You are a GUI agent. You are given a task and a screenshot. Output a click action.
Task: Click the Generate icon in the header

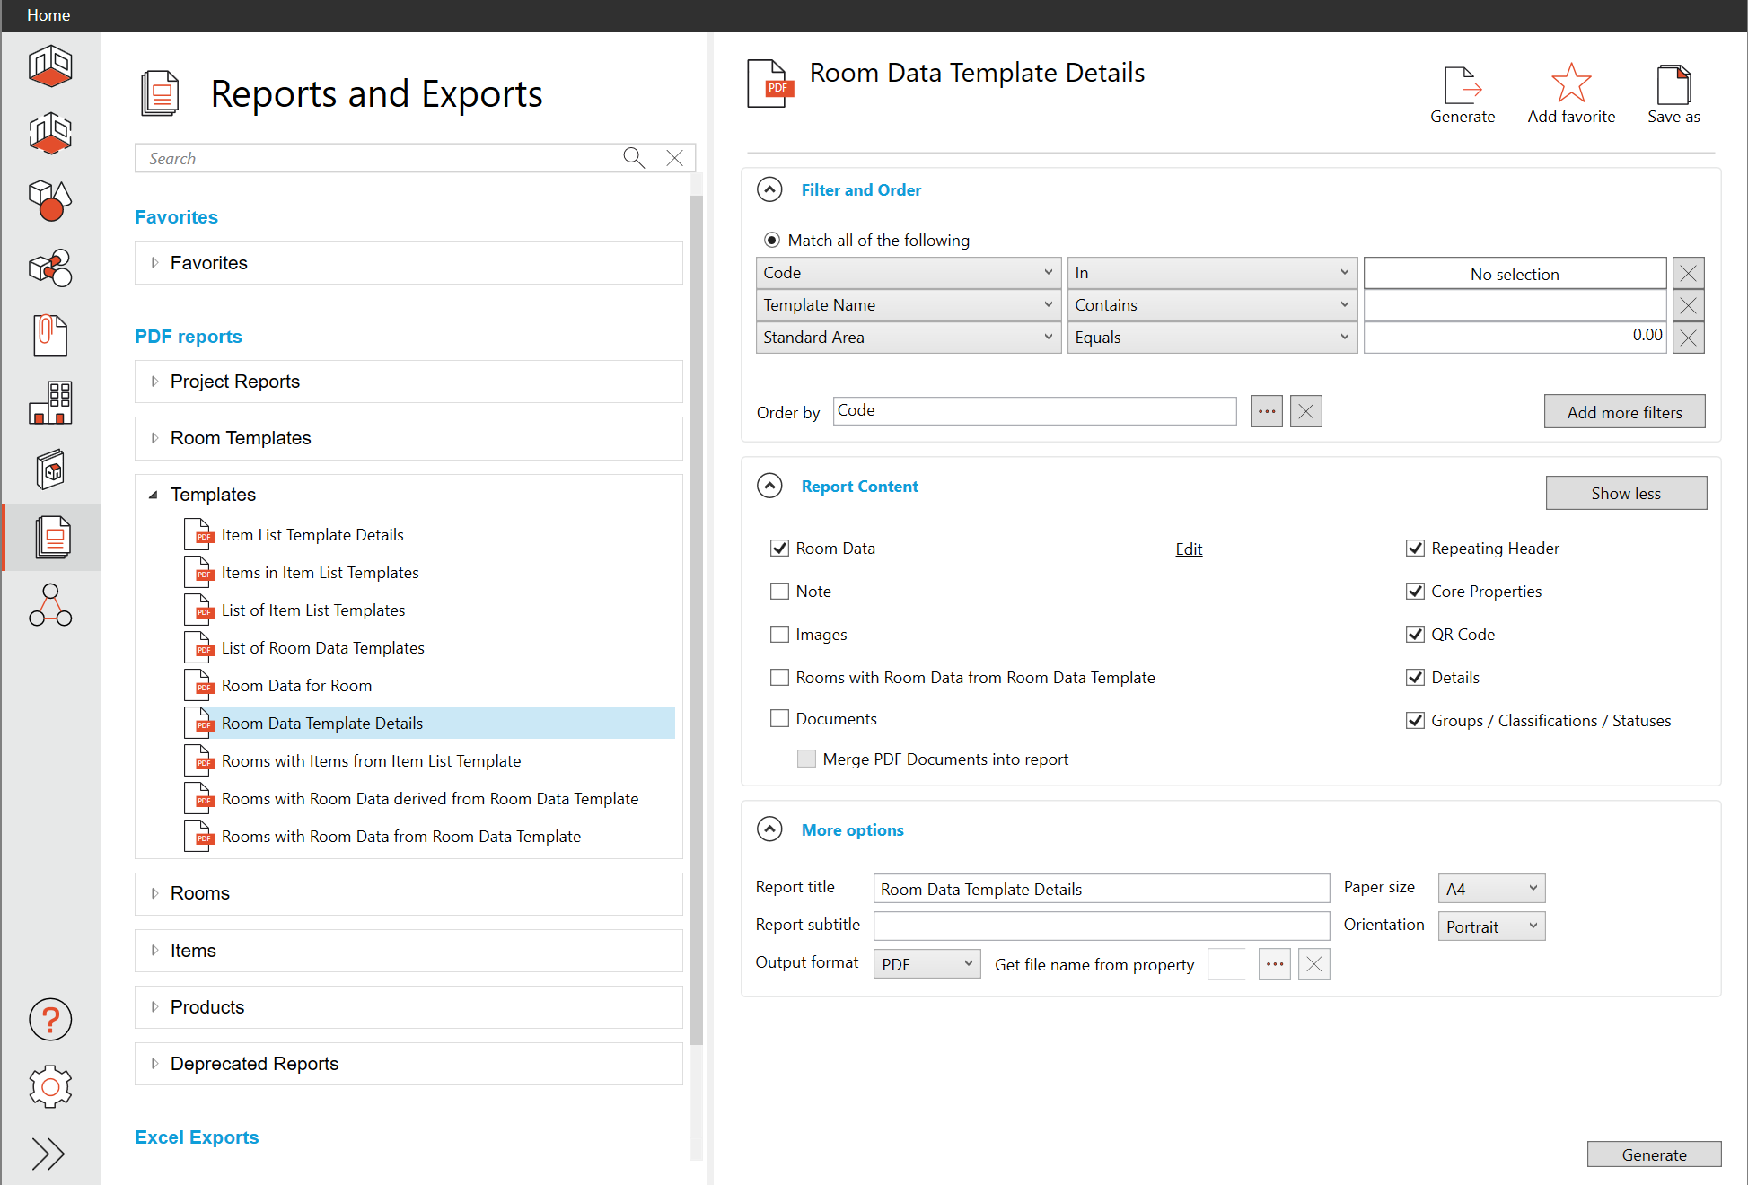tap(1462, 86)
